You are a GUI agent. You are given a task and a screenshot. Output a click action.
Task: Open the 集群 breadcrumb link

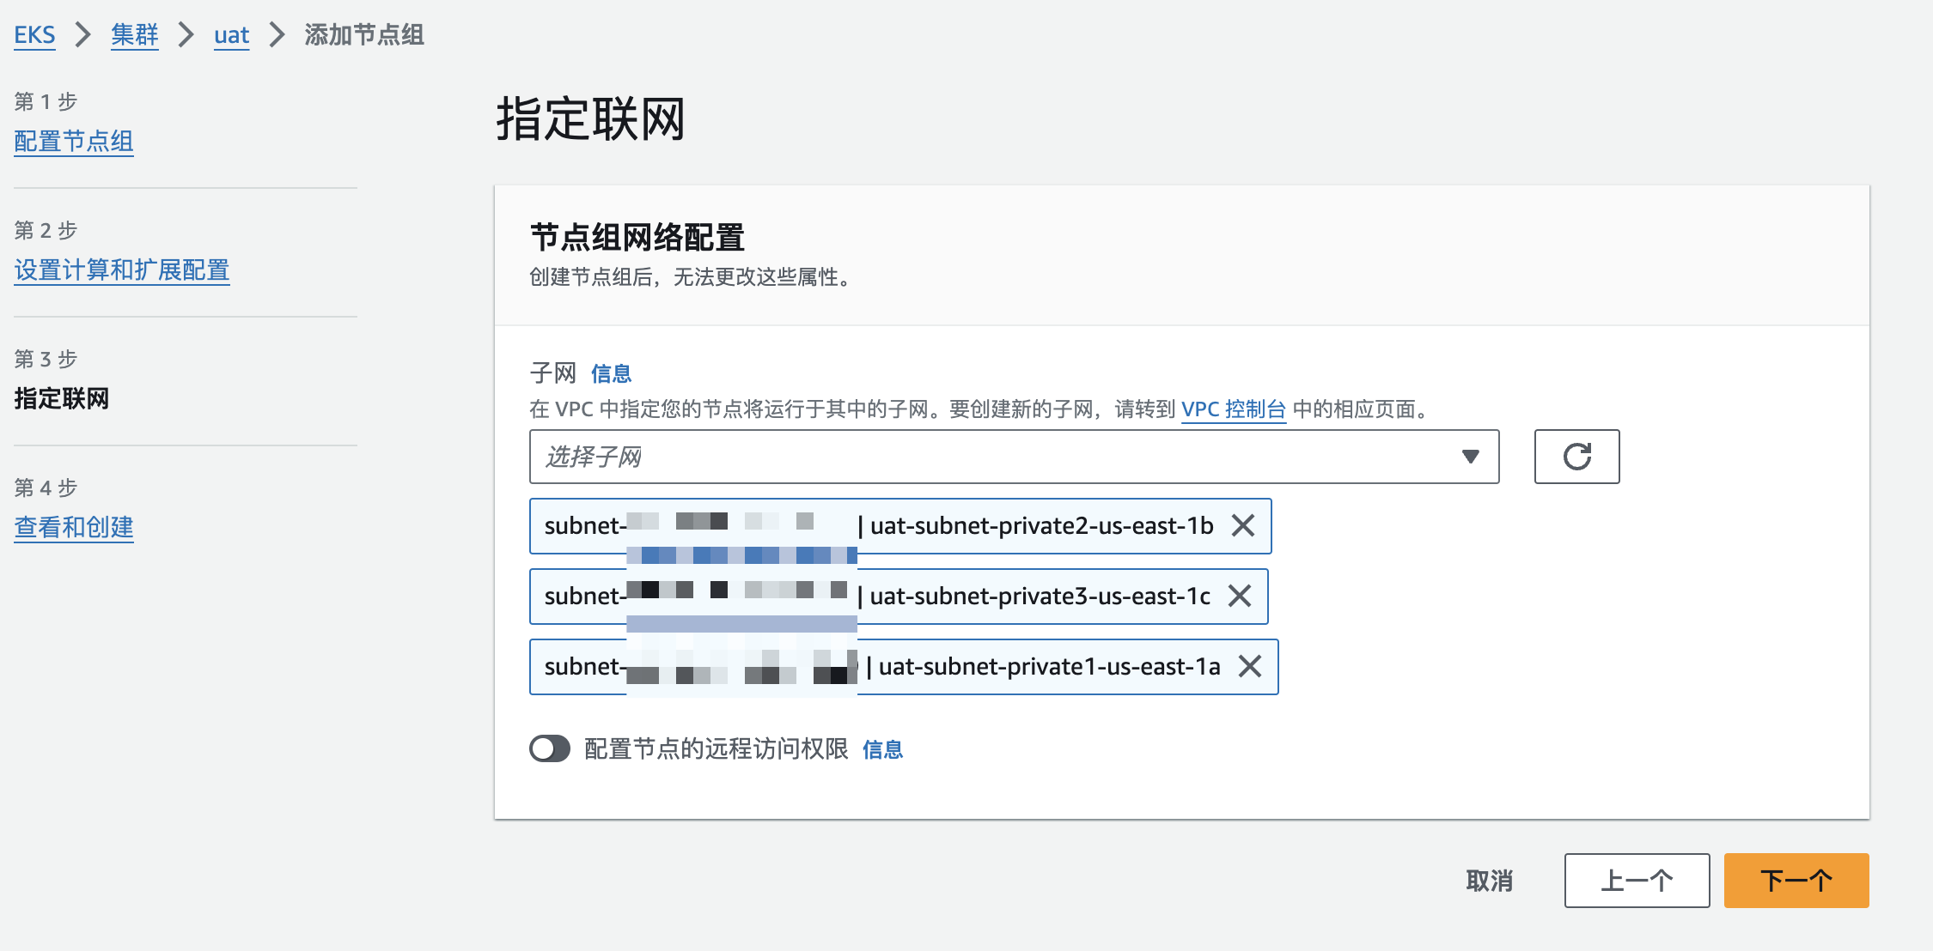coord(135,35)
